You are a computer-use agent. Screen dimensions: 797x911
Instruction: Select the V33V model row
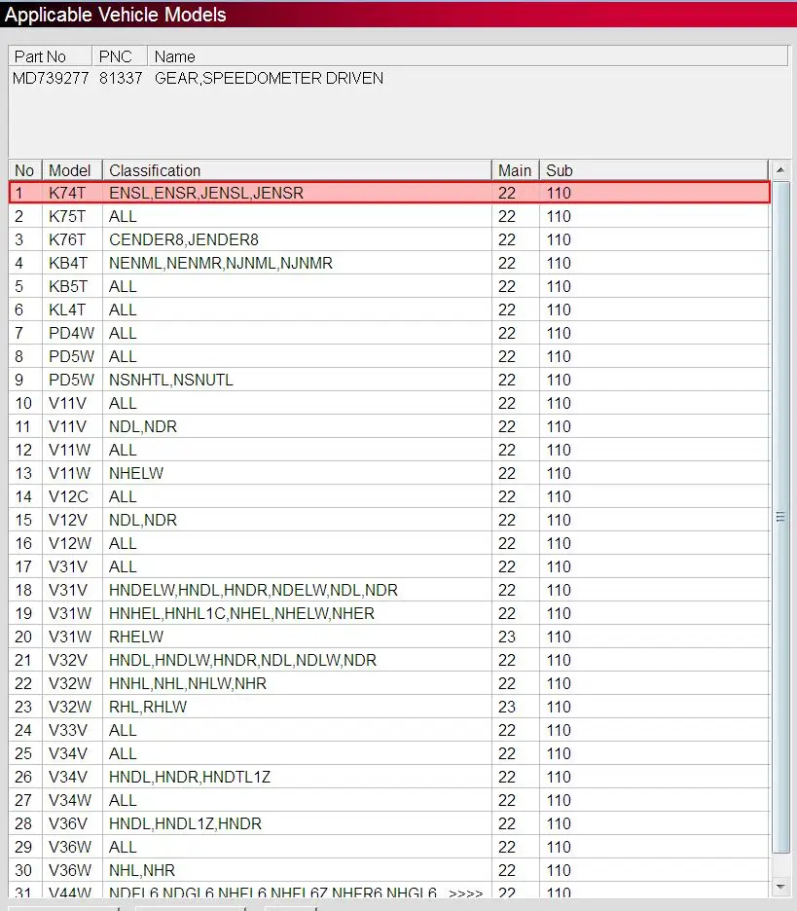pos(389,730)
